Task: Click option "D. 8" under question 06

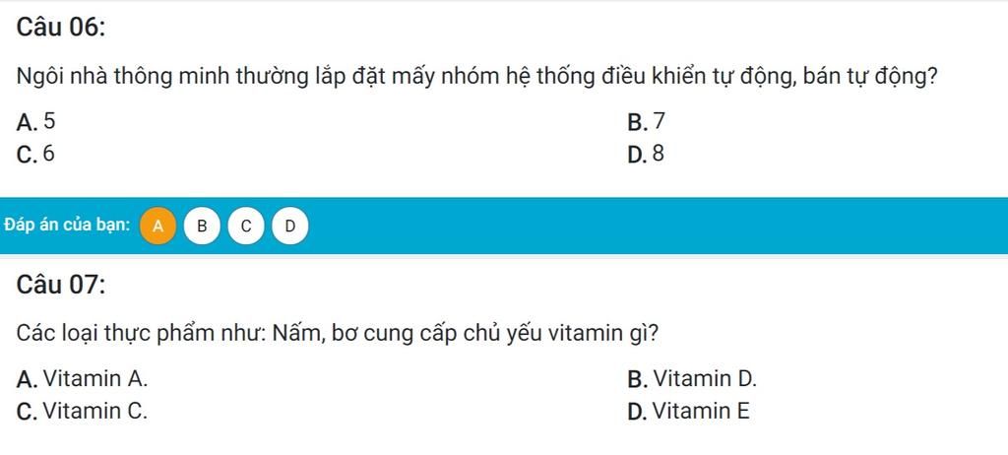Action: pos(647,154)
